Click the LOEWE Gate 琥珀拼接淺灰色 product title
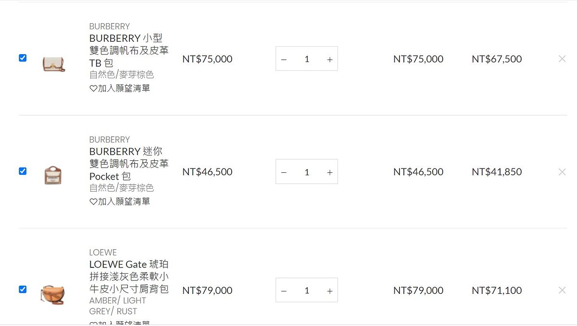577x326 pixels. coord(128,277)
